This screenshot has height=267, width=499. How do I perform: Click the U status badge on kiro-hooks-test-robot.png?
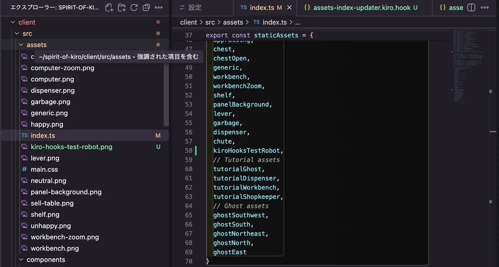tap(158, 147)
